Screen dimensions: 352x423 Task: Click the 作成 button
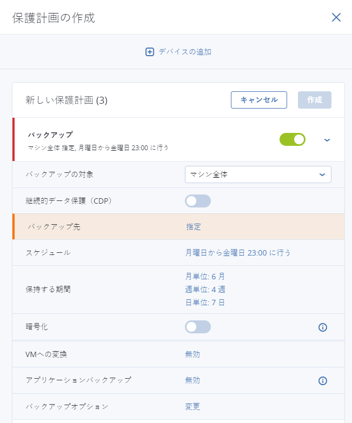(315, 100)
